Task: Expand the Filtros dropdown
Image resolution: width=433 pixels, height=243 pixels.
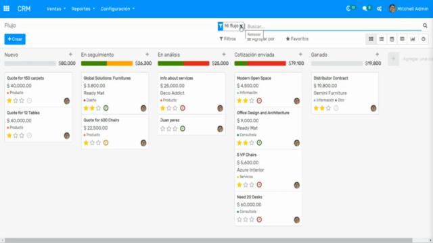Action: [x=227, y=39]
